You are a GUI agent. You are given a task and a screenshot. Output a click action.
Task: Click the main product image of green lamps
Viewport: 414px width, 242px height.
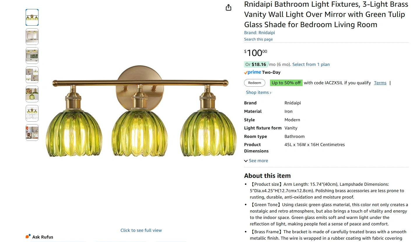click(141, 117)
